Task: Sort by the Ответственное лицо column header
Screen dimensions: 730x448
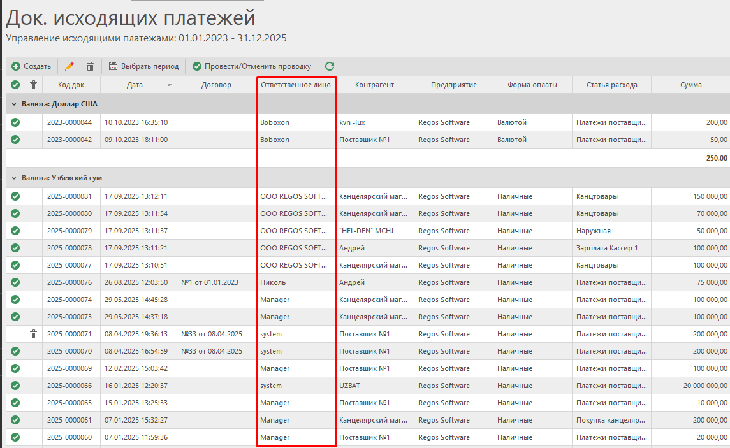Action: pos(296,85)
